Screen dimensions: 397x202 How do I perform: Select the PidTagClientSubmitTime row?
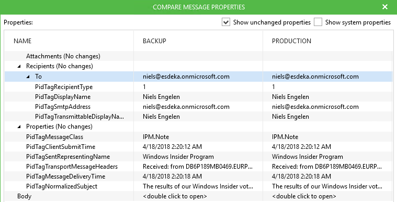click(x=199, y=147)
